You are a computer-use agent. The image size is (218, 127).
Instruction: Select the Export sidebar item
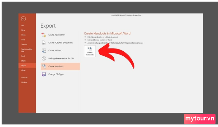coord(27,65)
